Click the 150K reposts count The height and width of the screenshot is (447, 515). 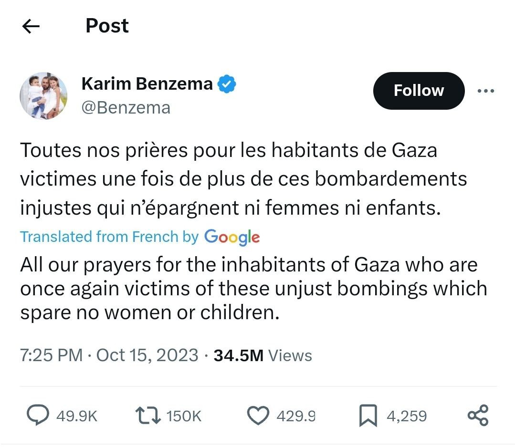pyautogui.click(x=184, y=416)
